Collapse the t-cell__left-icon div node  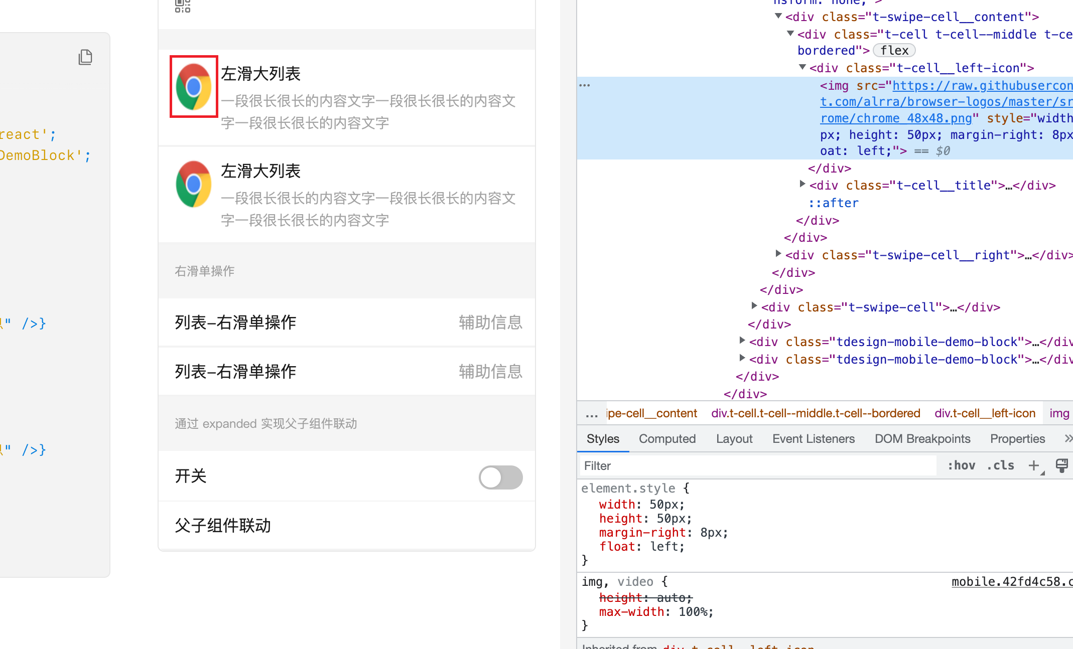point(802,67)
